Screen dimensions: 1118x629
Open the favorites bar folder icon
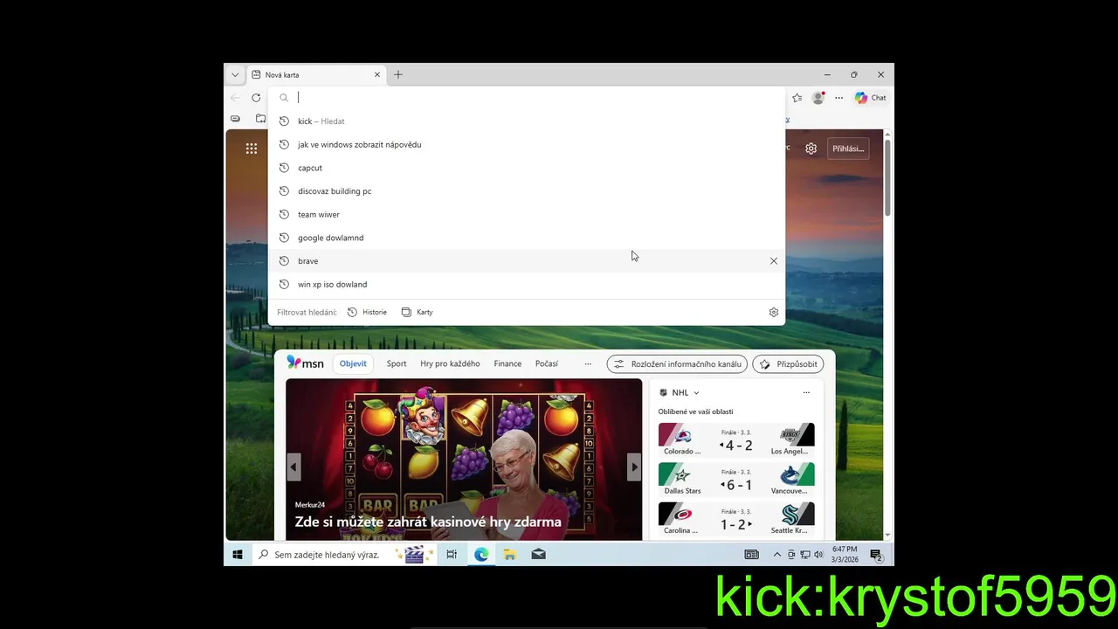[x=260, y=118]
